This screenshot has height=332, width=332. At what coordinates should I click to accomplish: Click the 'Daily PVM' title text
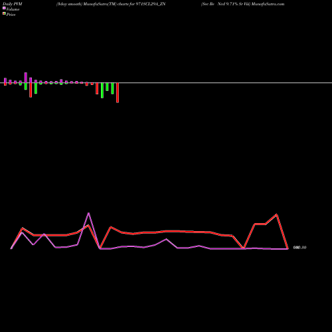click(13, 4)
